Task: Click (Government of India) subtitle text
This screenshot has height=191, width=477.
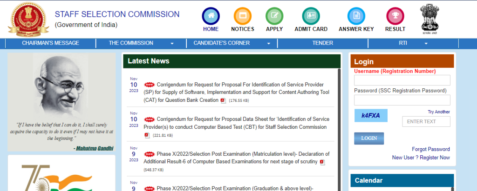Action: tap(86, 25)
